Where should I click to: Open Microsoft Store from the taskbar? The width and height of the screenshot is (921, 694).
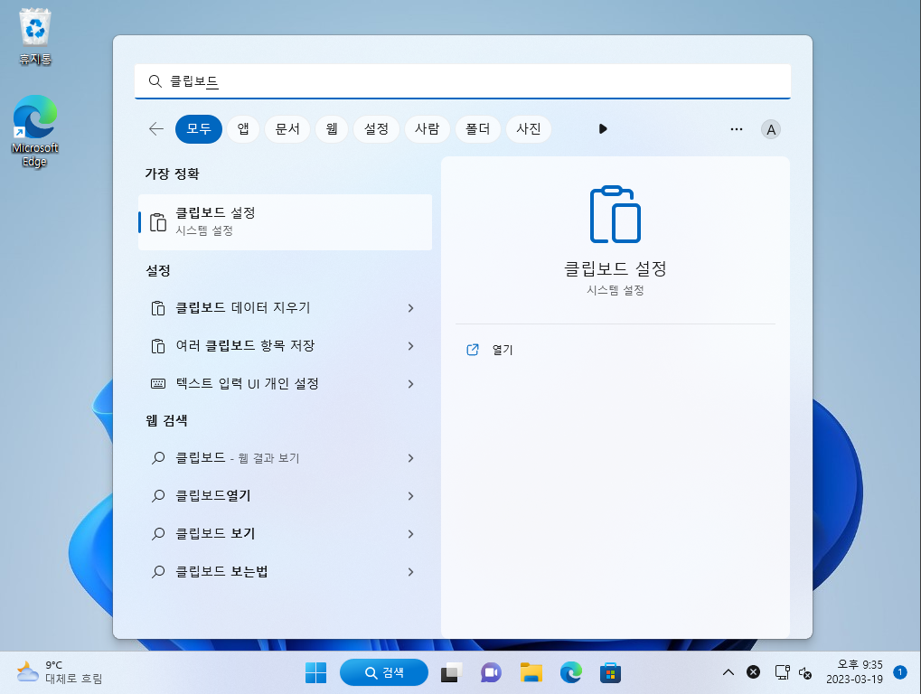coord(610,673)
